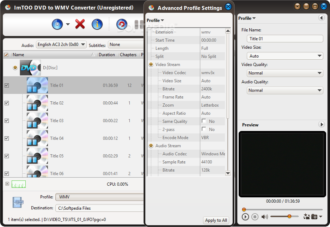The height and width of the screenshot is (227, 330).
Task: Uncheck the Title 02 checkbox
Action: [7, 103]
